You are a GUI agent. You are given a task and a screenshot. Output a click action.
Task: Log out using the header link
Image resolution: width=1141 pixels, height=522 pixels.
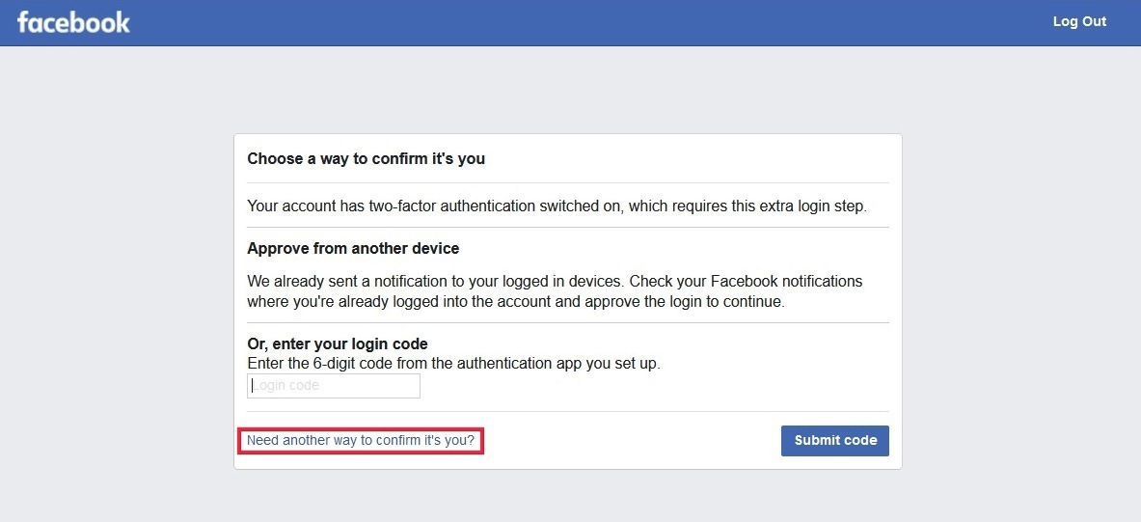[1079, 21]
